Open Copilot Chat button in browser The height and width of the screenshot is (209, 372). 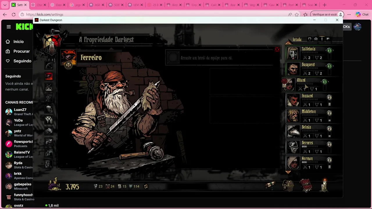[362, 15]
